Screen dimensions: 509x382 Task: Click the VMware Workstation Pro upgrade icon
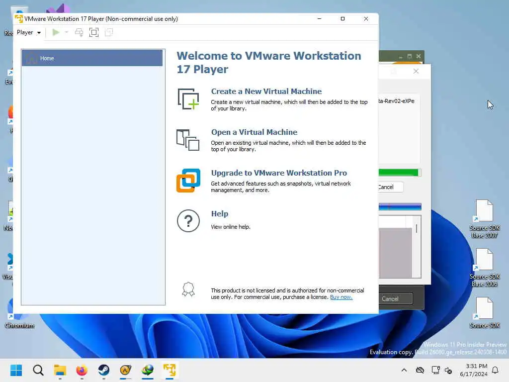pos(188,181)
